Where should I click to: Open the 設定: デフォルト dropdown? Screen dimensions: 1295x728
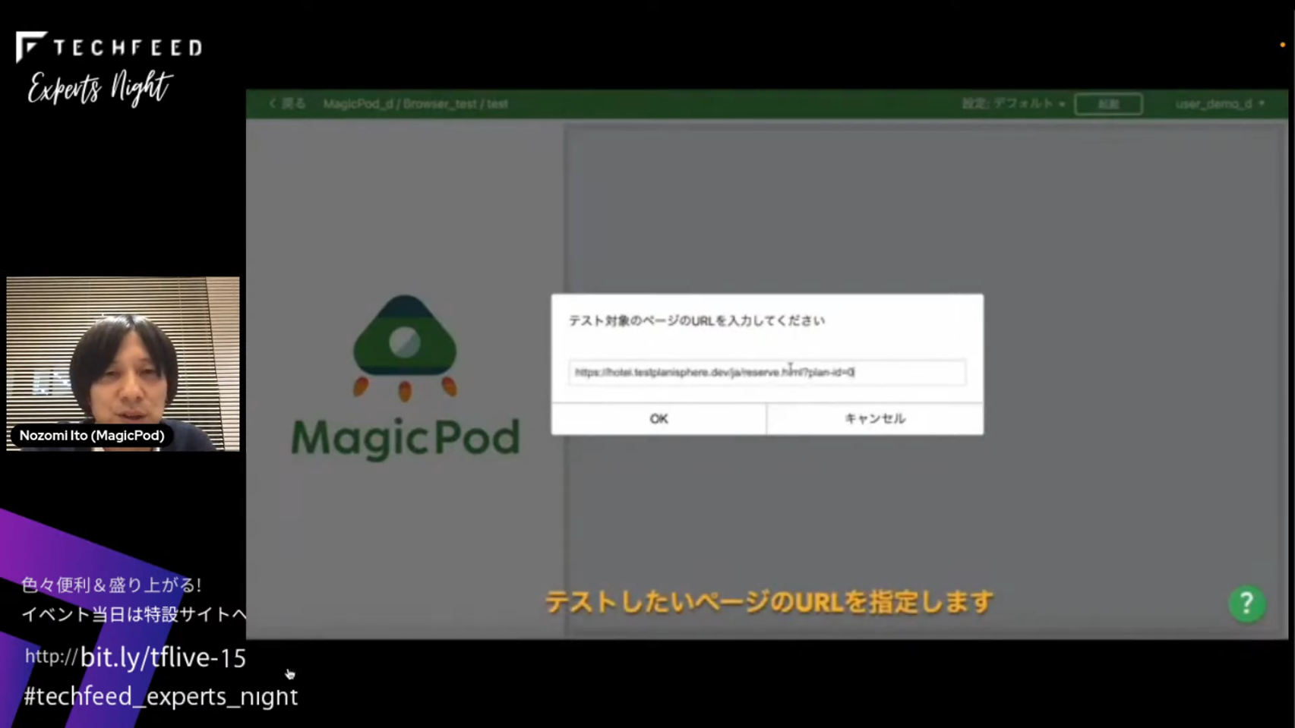[1013, 103]
